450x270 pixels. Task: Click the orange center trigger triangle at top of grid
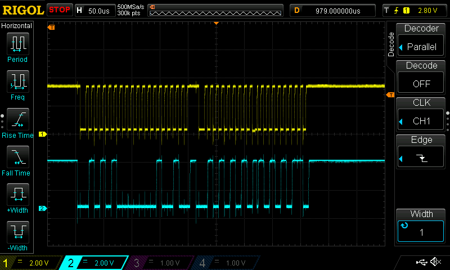point(217,23)
